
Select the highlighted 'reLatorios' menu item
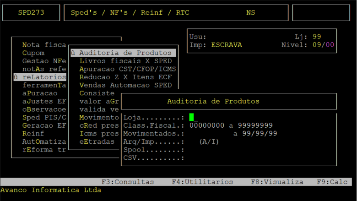pos(40,77)
